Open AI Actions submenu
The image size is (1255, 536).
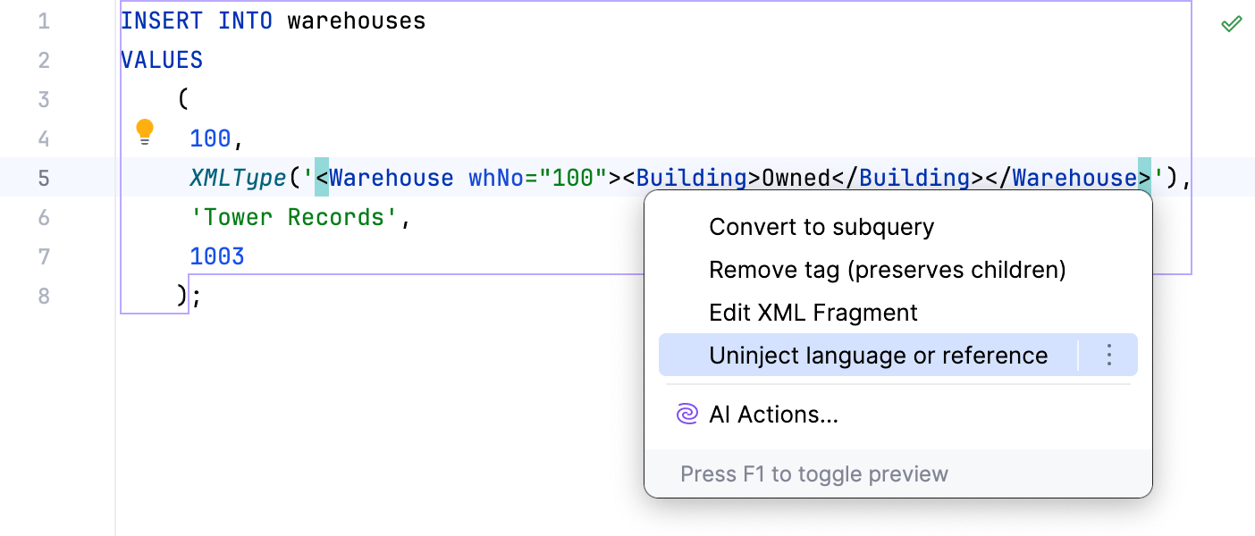coord(773,415)
